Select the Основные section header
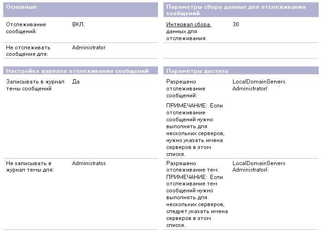This screenshot has height=232, width=321. point(81,10)
